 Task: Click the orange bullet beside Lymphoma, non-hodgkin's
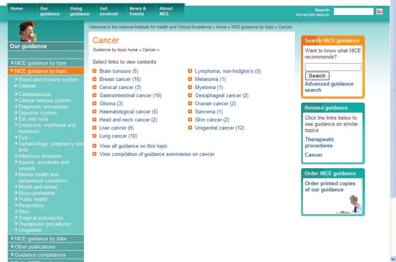pos(190,71)
